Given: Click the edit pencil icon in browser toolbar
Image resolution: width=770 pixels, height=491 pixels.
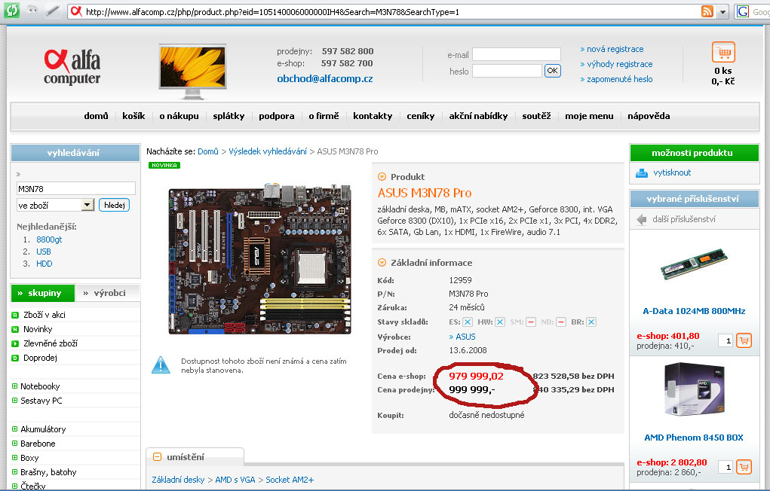Looking at the screenshot, I should tap(52, 11).
